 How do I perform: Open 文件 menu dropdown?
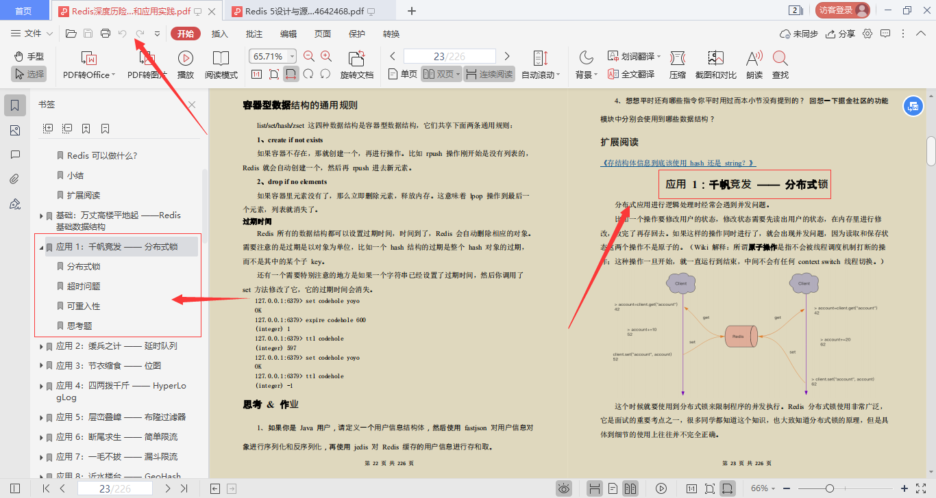coord(32,34)
